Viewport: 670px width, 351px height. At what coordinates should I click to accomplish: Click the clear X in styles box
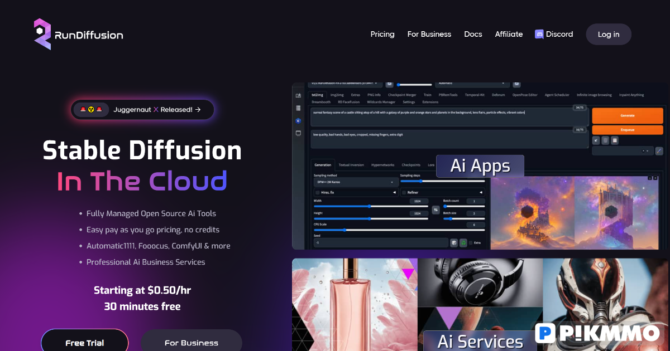click(643, 151)
